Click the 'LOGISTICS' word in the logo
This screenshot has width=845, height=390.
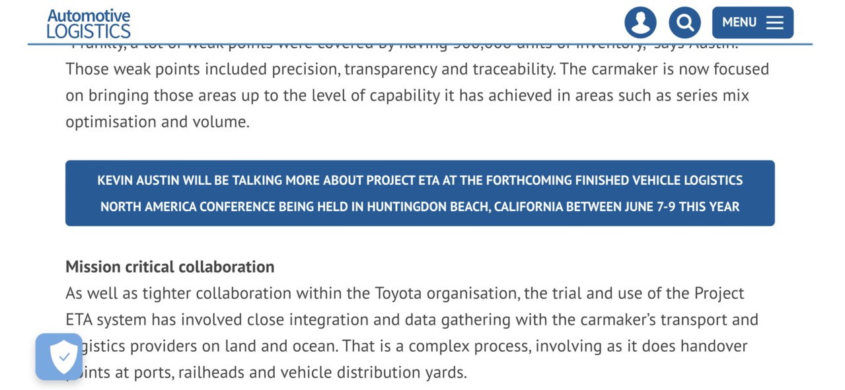(89, 31)
